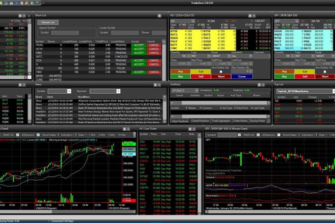
Task: Enable ShowTrades checkbox in SPY 5 Minute chart
Action: (279, 135)
